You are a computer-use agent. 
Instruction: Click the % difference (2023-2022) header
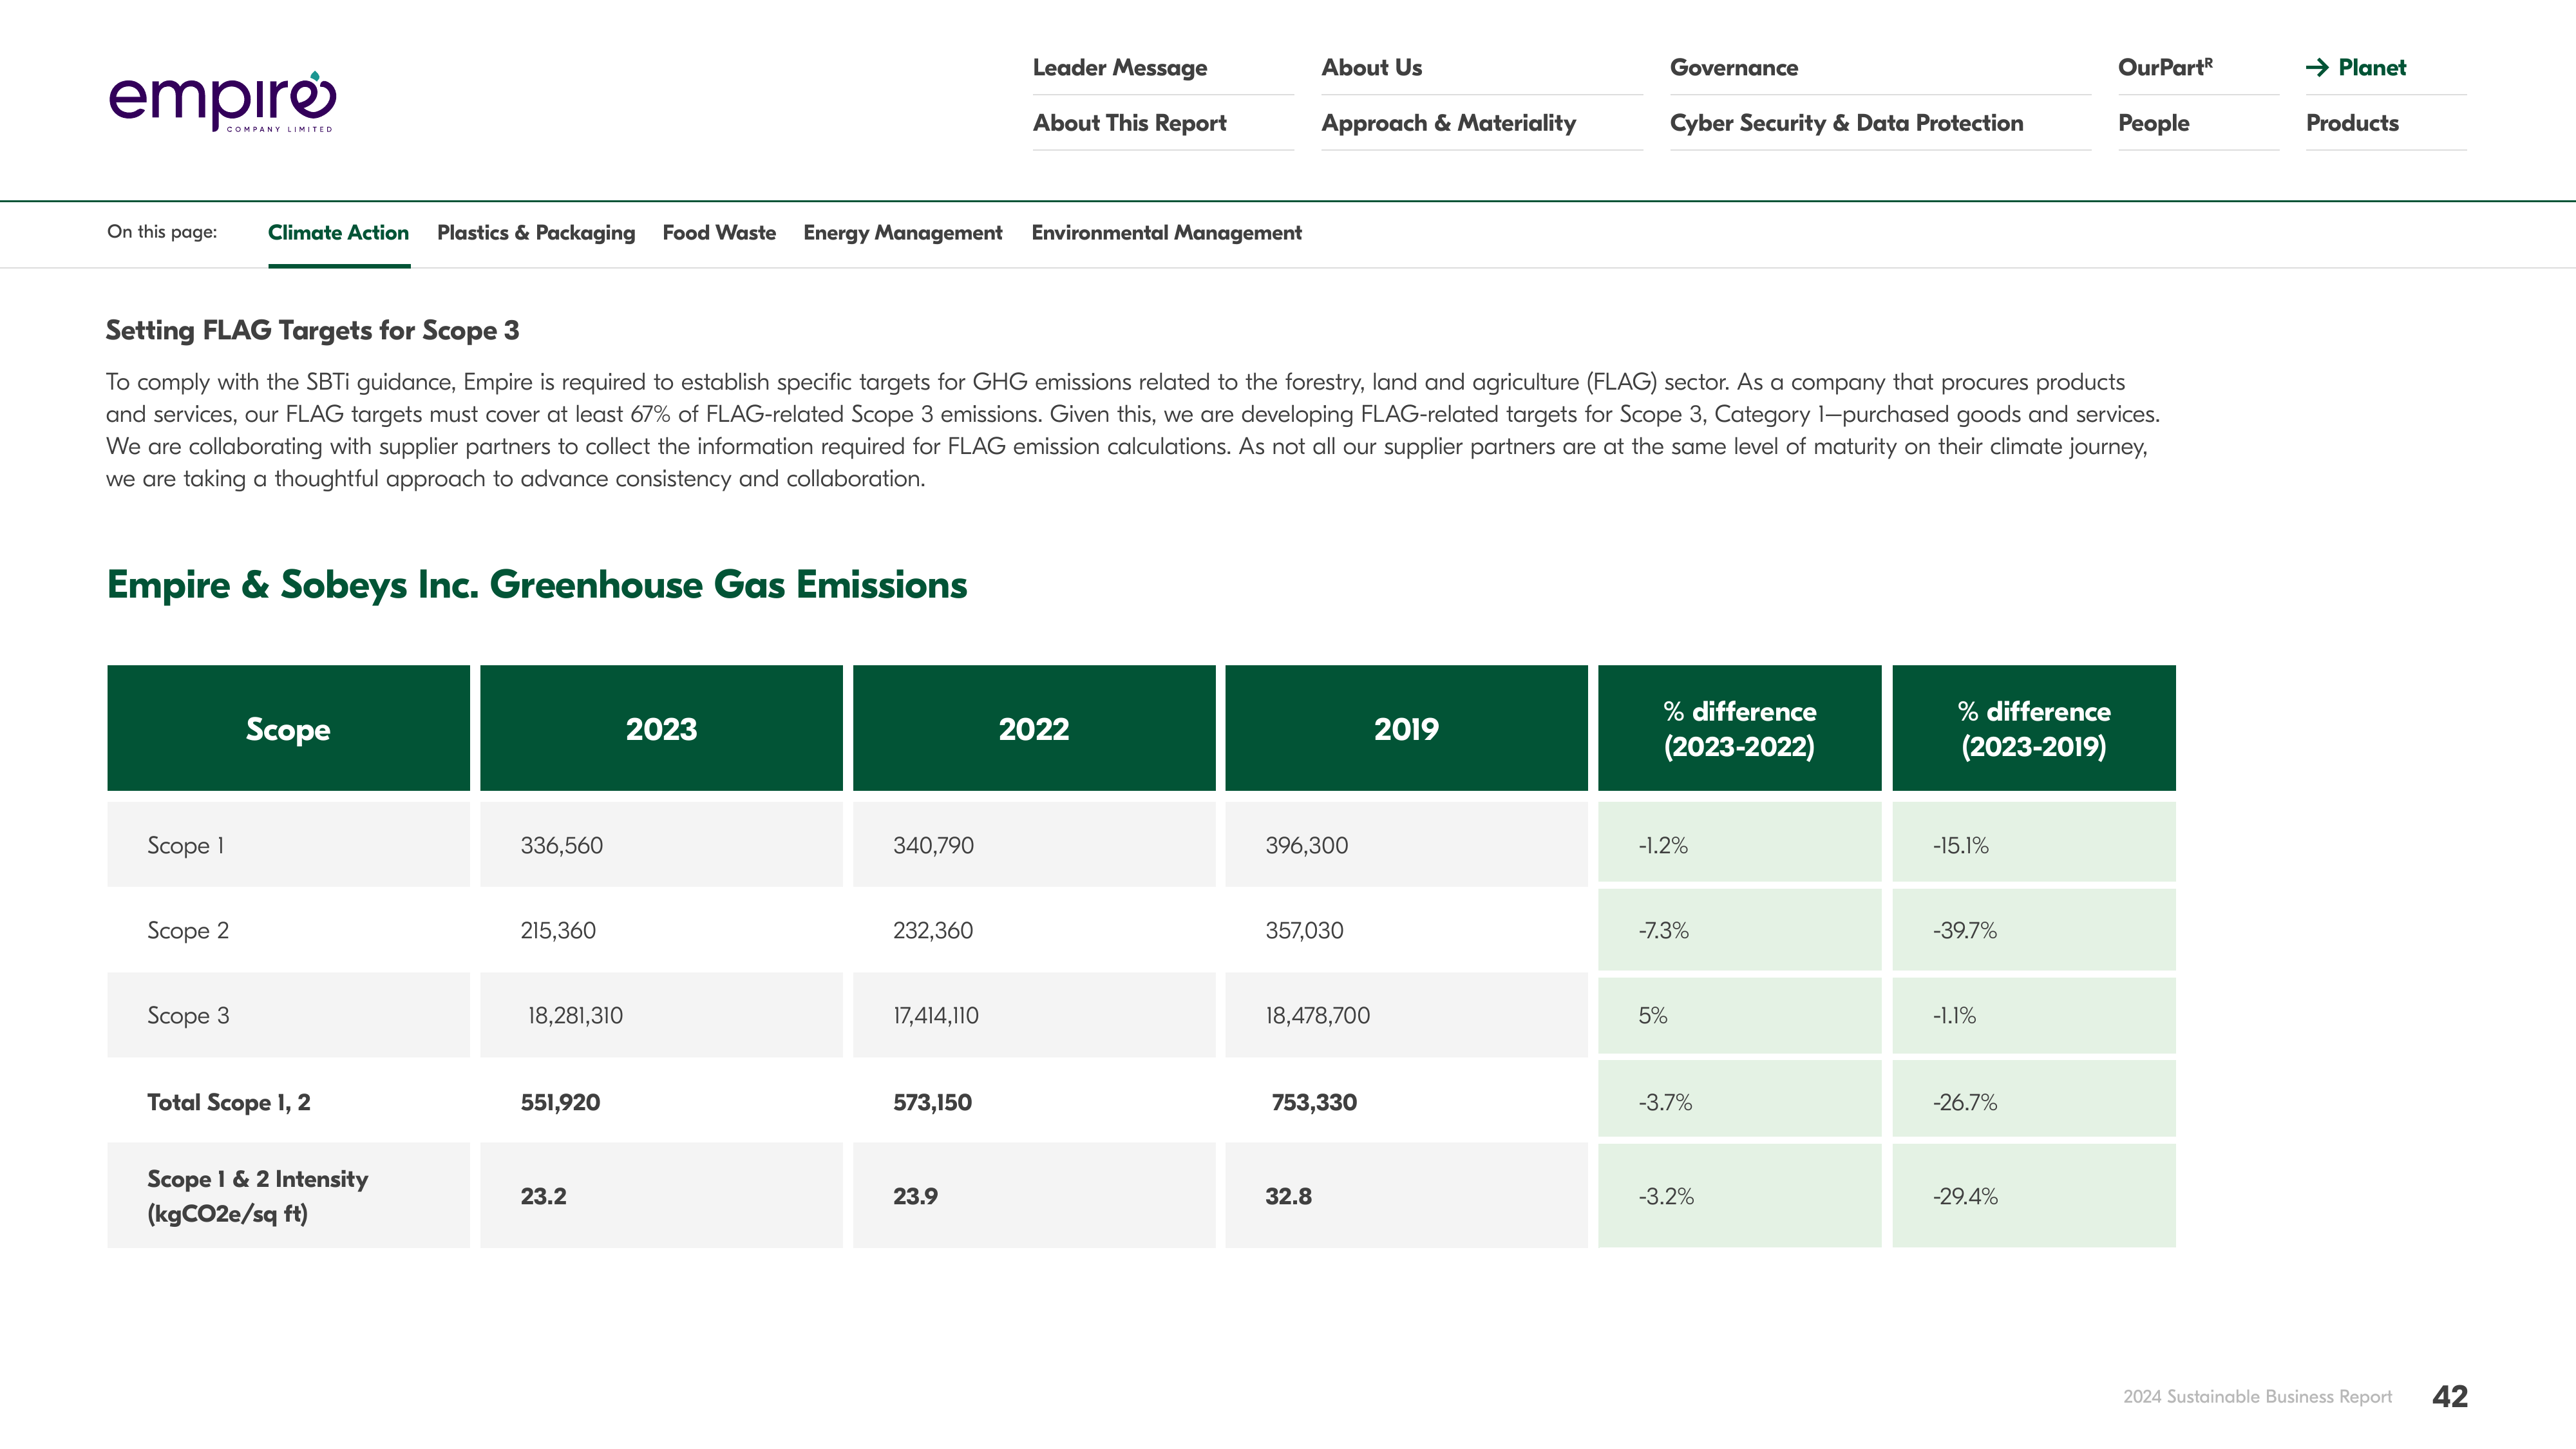point(1739,729)
